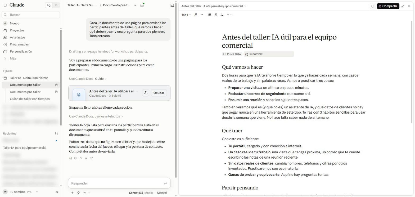Give the response a thumbs down
Viewport: 415px width, 197px height.
point(86,158)
